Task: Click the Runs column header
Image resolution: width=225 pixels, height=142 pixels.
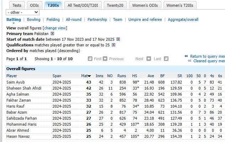Action: click(x=122, y=76)
